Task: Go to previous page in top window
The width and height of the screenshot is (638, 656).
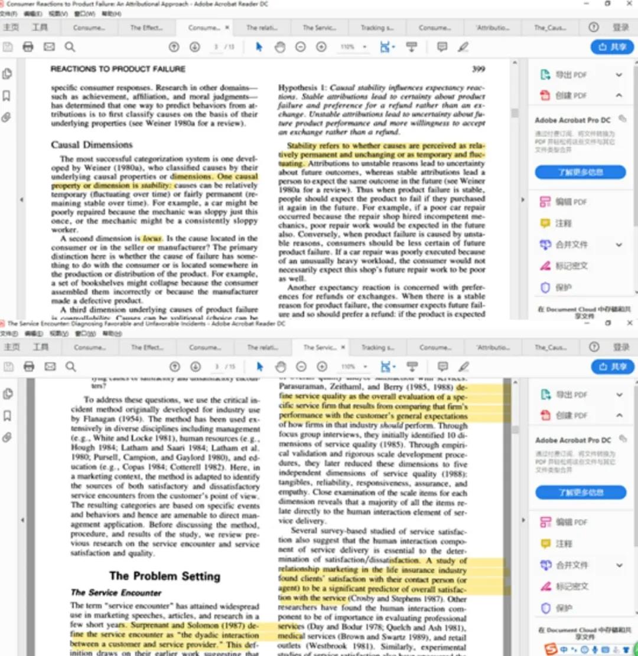Action: tap(174, 47)
